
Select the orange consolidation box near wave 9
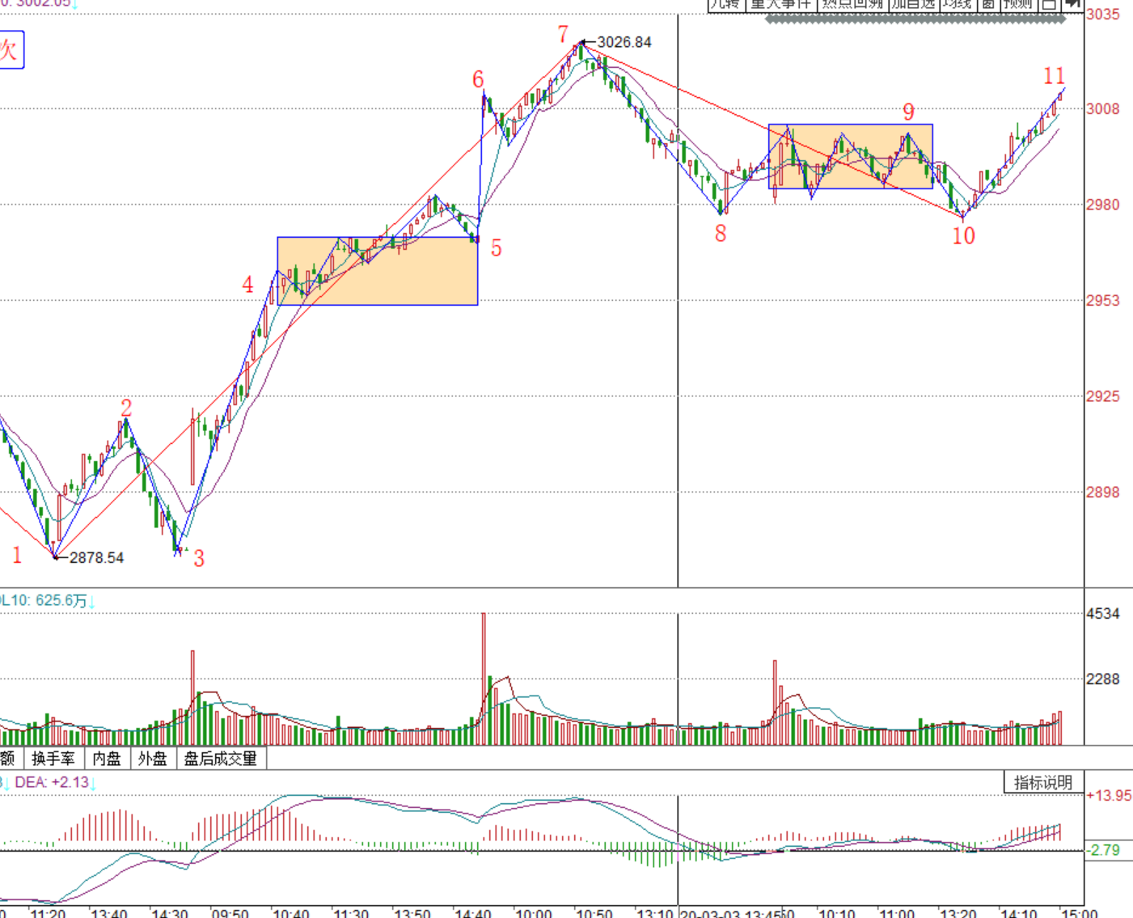(851, 156)
